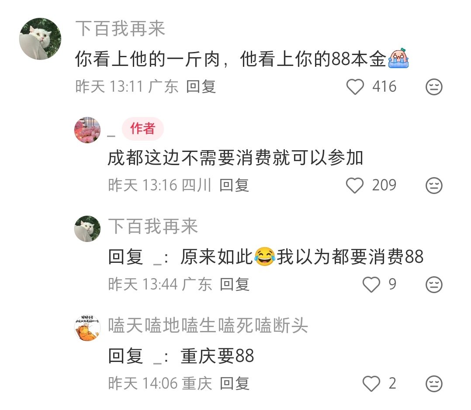Open the profile name 嗑天嗑地嗑生嗑死嗑断头
Viewport: 471px width, 410px height.
tap(208, 325)
